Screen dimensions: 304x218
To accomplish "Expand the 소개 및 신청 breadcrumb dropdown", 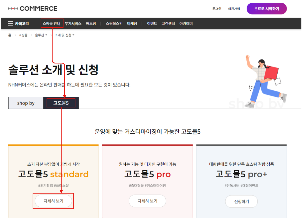I will [x=64, y=35].
